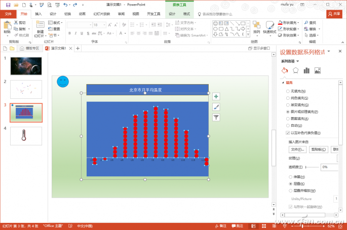The height and width of the screenshot is (230, 347).
Task: Select Stack and Scale radio option
Action: 290,190
